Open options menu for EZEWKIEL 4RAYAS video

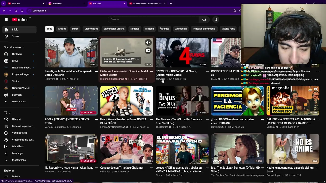coord(207,71)
